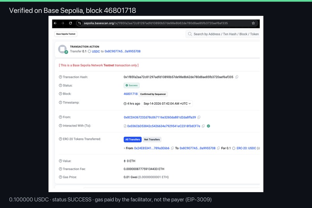Open sender 0x24E85341...789a3E6b6
The image size is (312, 208).
click(x=152, y=148)
